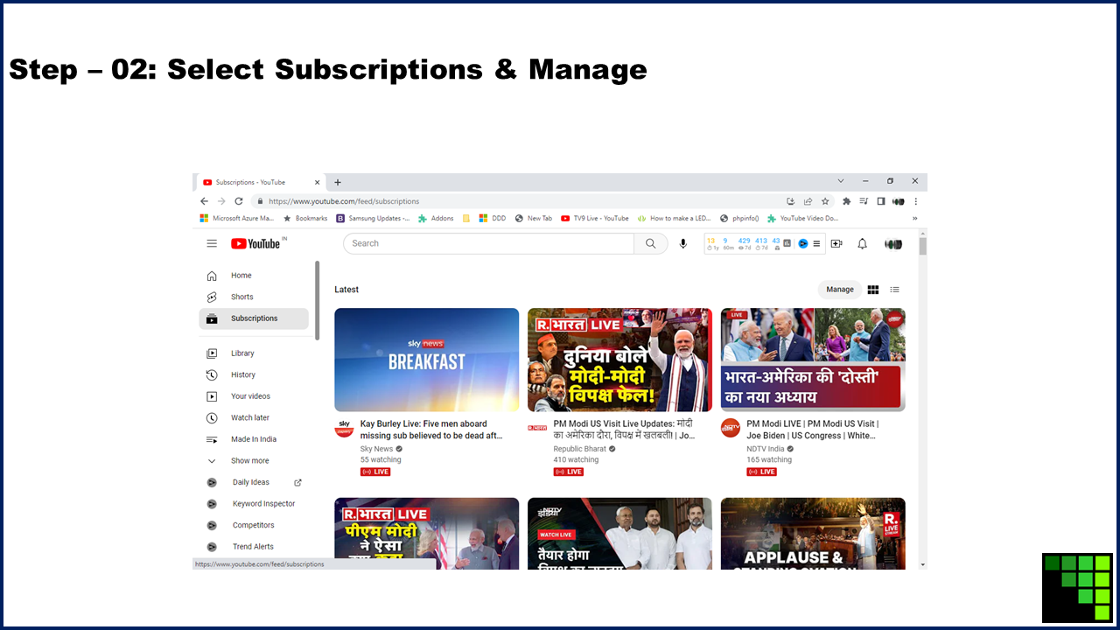Click the sidebar vertical scrollbar

(x=317, y=300)
